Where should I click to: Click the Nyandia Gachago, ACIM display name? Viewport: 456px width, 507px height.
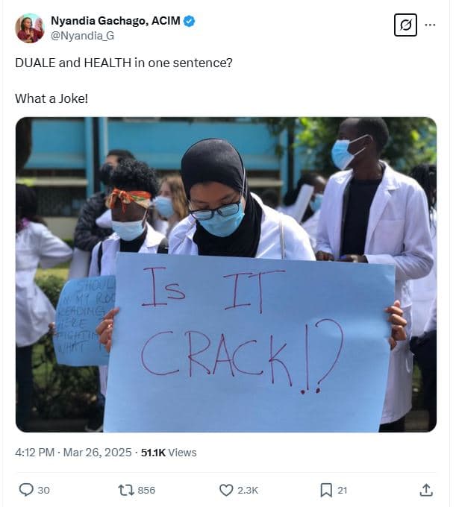tap(116, 21)
